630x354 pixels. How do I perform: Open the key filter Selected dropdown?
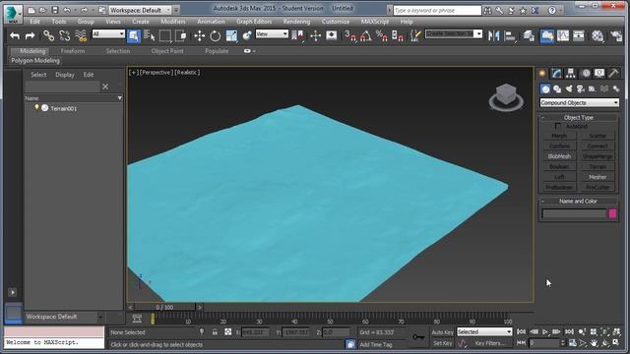tap(484, 332)
